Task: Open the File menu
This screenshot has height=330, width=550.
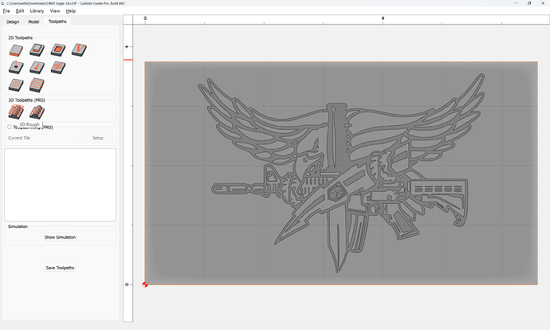Action: point(6,11)
